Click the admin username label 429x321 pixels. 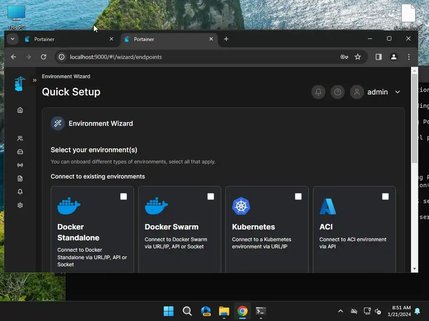point(377,92)
